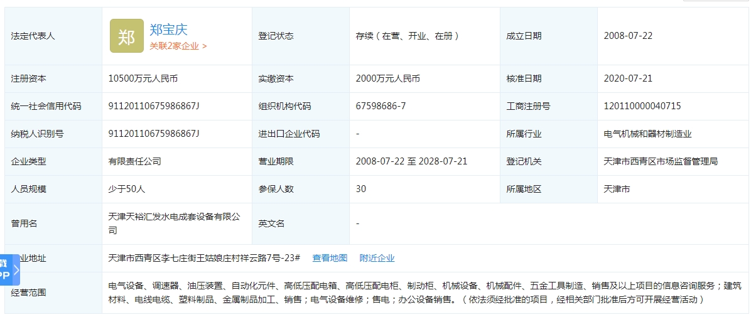Click the 郑 avatar icon
The image size is (751, 317).
point(126,36)
